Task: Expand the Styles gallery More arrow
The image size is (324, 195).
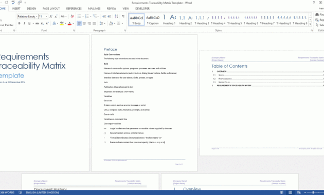Action: [x=310, y=24]
